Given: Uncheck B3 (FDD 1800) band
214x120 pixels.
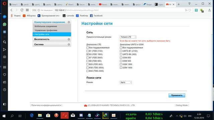Looking at the screenshot, I should pyautogui.click(x=88, y=54).
